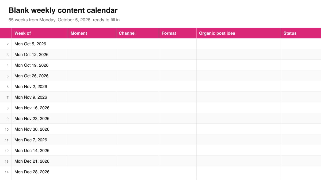Image resolution: width=321 pixels, height=180 pixels.
Task: Select the Format column header
Action: click(x=178, y=33)
